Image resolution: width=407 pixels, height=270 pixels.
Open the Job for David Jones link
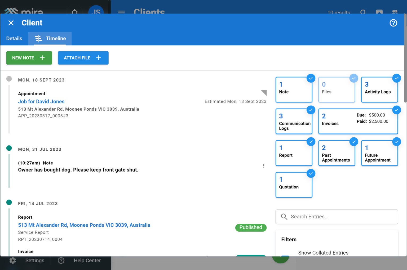41,101
